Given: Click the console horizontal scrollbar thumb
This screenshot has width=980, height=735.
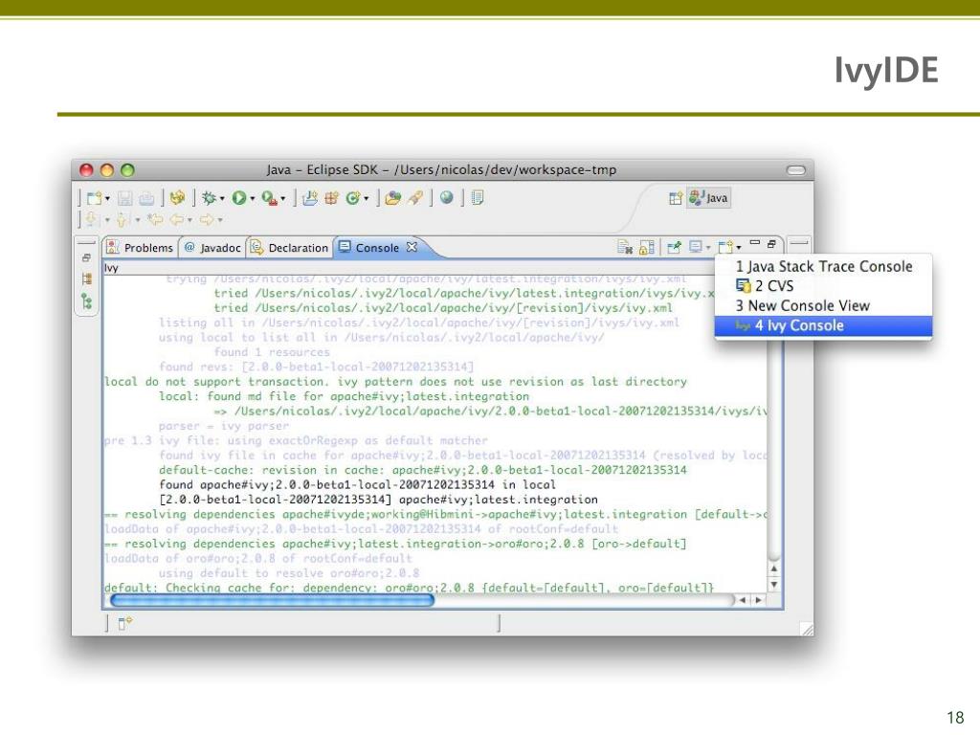Looking at the screenshot, I should coord(272,600).
